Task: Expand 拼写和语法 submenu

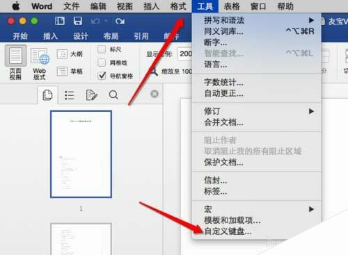Action: pyautogui.click(x=257, y=20)
